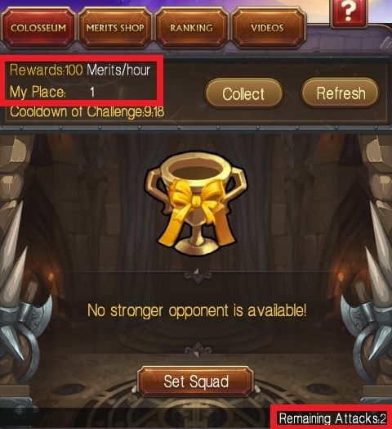Switch to the Merits Shop tab
The image size is (392, 429).
coord(115,28)
